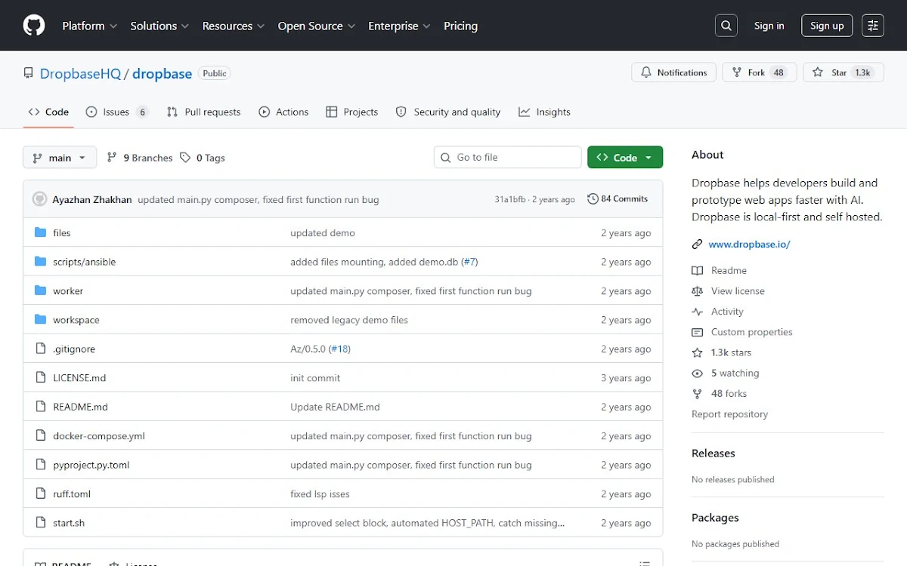The width and height of the screenshot is (907, 566).
Task: Switch to the Issues tab
Action: tap(117, 112)
